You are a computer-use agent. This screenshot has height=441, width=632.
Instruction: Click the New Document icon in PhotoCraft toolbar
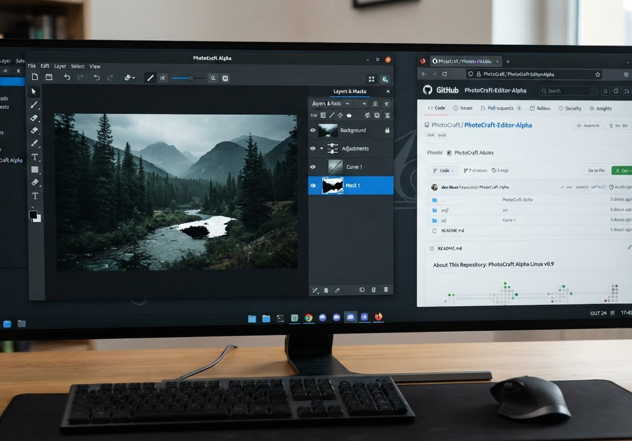coord(35,77)
